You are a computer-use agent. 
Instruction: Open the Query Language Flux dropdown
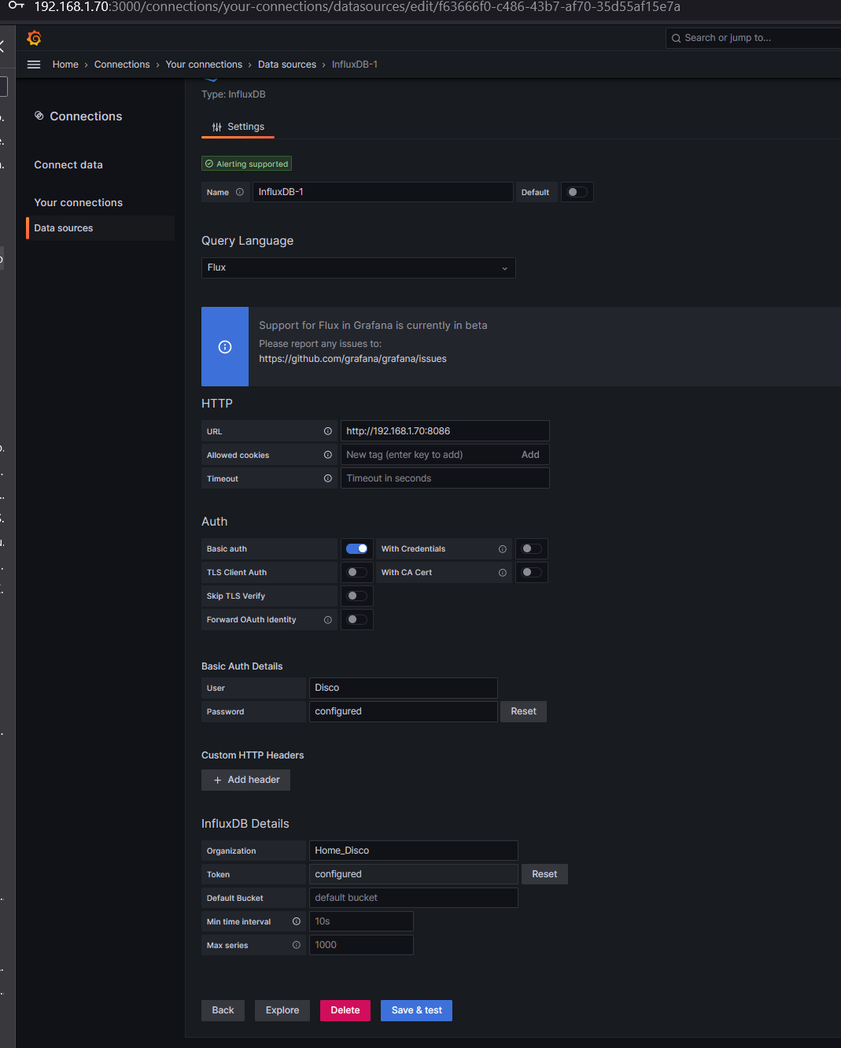pos(358,268)
